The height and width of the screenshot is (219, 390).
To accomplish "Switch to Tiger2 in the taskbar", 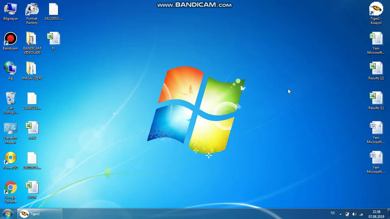I will click(x=40, y=214).
